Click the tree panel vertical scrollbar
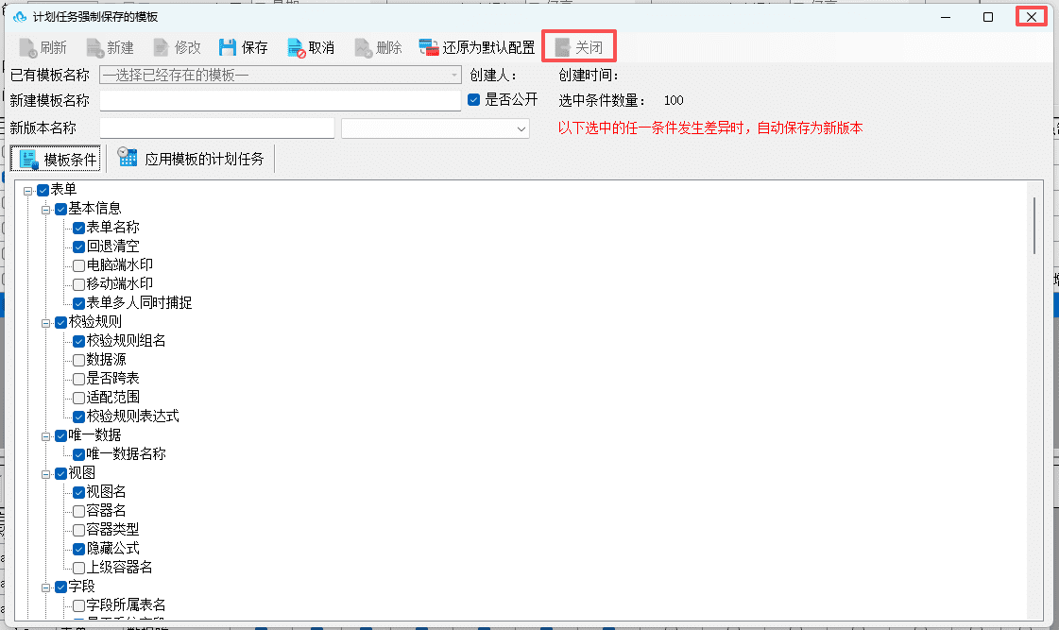This screenshot has width=1059, height=630. (1034, 226)
